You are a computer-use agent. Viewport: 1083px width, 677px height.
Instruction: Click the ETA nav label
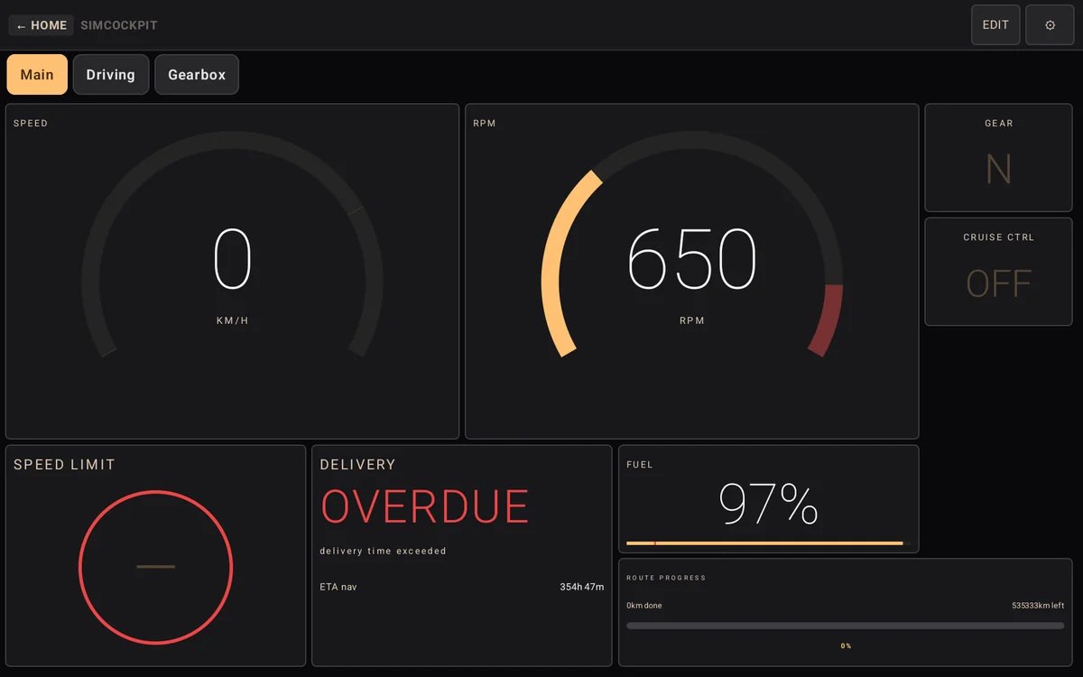tap(338, 587)
